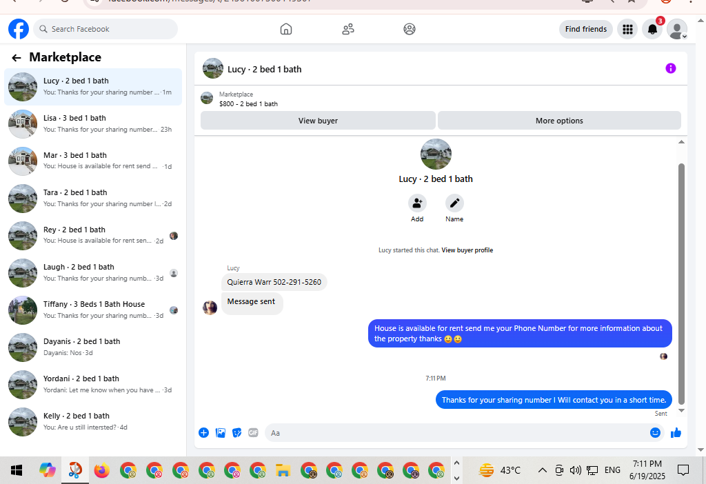Viewport: 706px width, 484px height.
Task: Click the Name pencil edit icon
Action: 454,203
